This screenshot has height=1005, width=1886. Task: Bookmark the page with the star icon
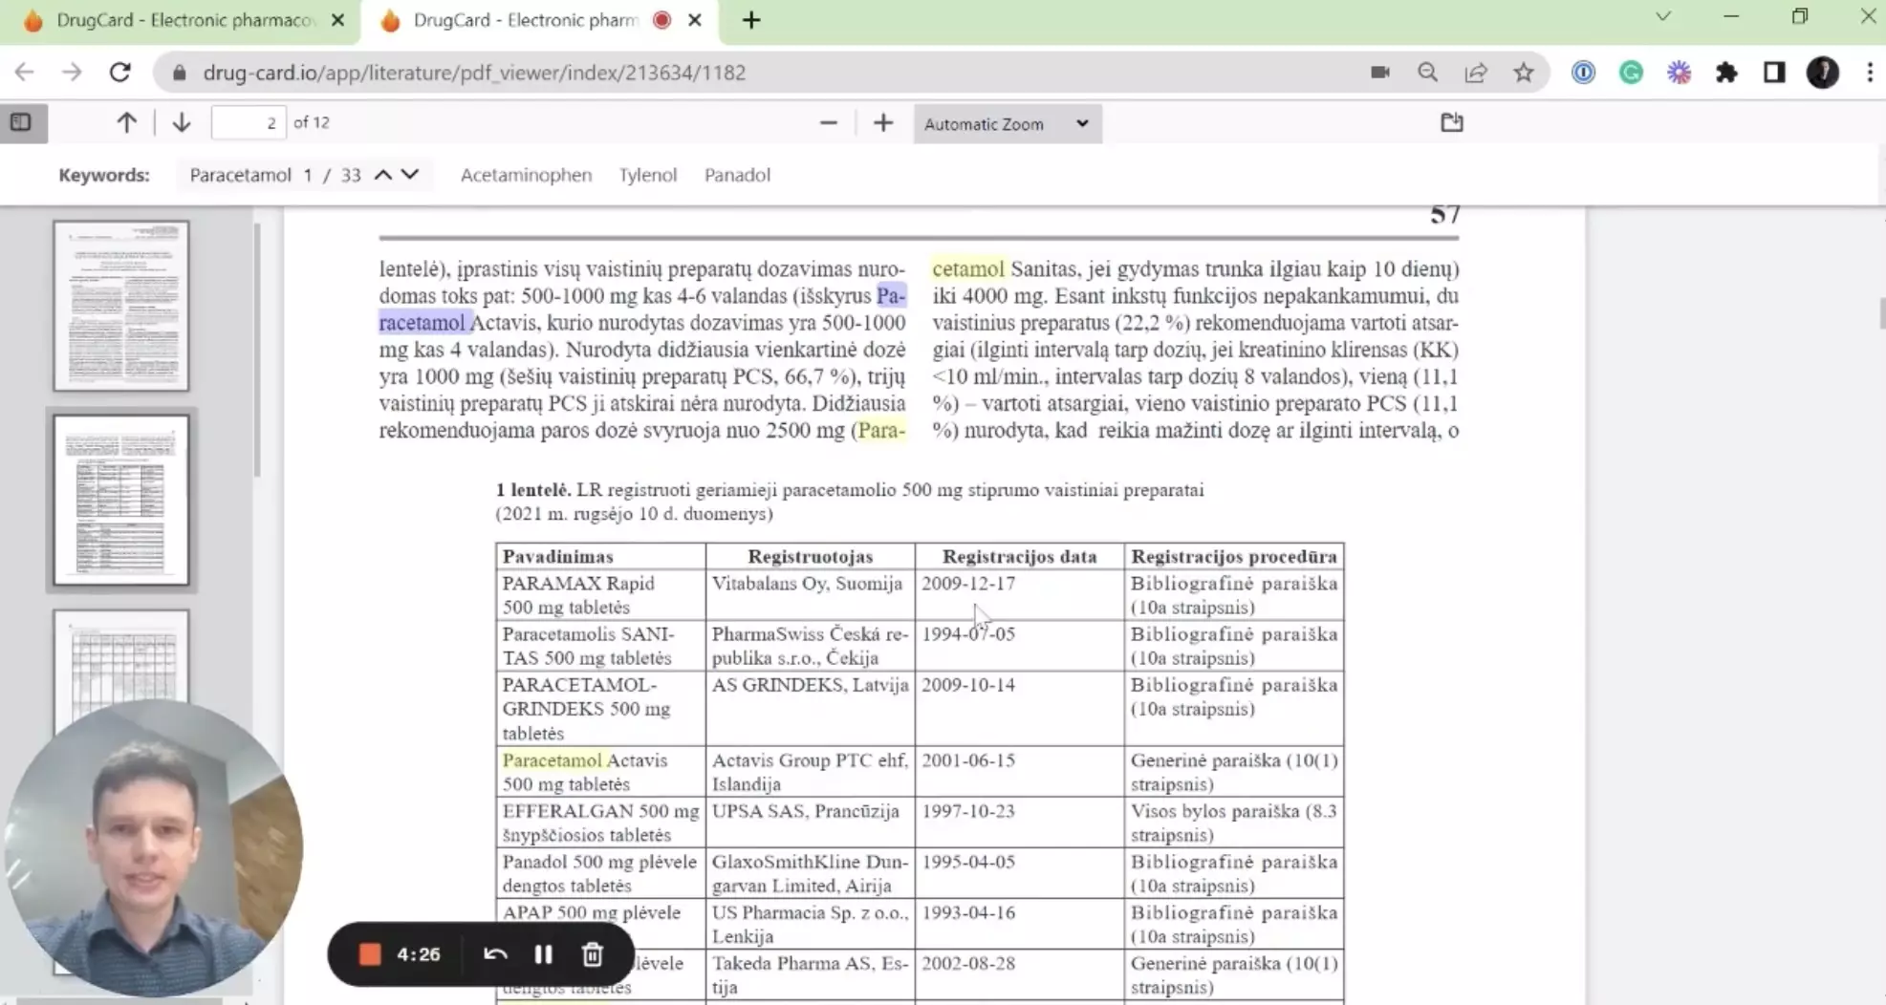click(1524, 73)
